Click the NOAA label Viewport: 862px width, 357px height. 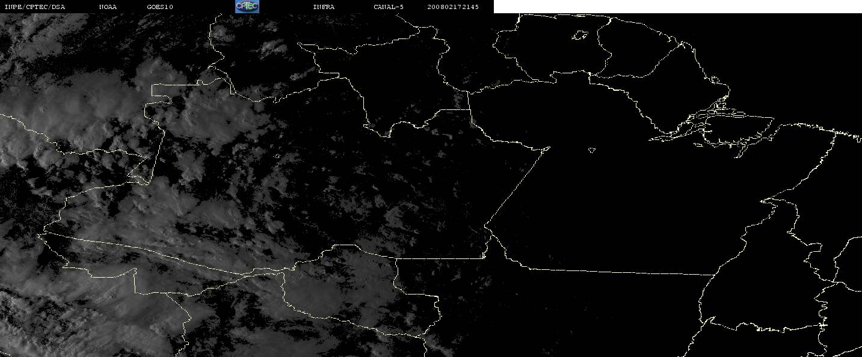[x=108, y=7]
